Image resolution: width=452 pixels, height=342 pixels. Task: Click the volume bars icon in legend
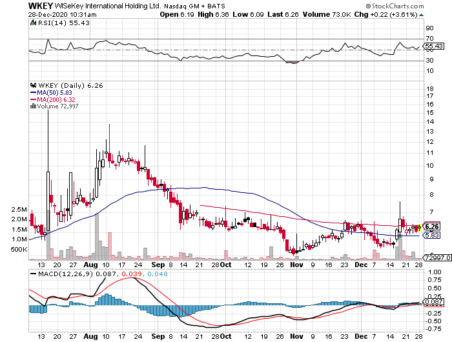pyautogui.click(x=34, y=106)
